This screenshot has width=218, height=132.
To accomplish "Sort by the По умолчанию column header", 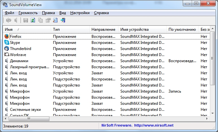I will point(182,29).
